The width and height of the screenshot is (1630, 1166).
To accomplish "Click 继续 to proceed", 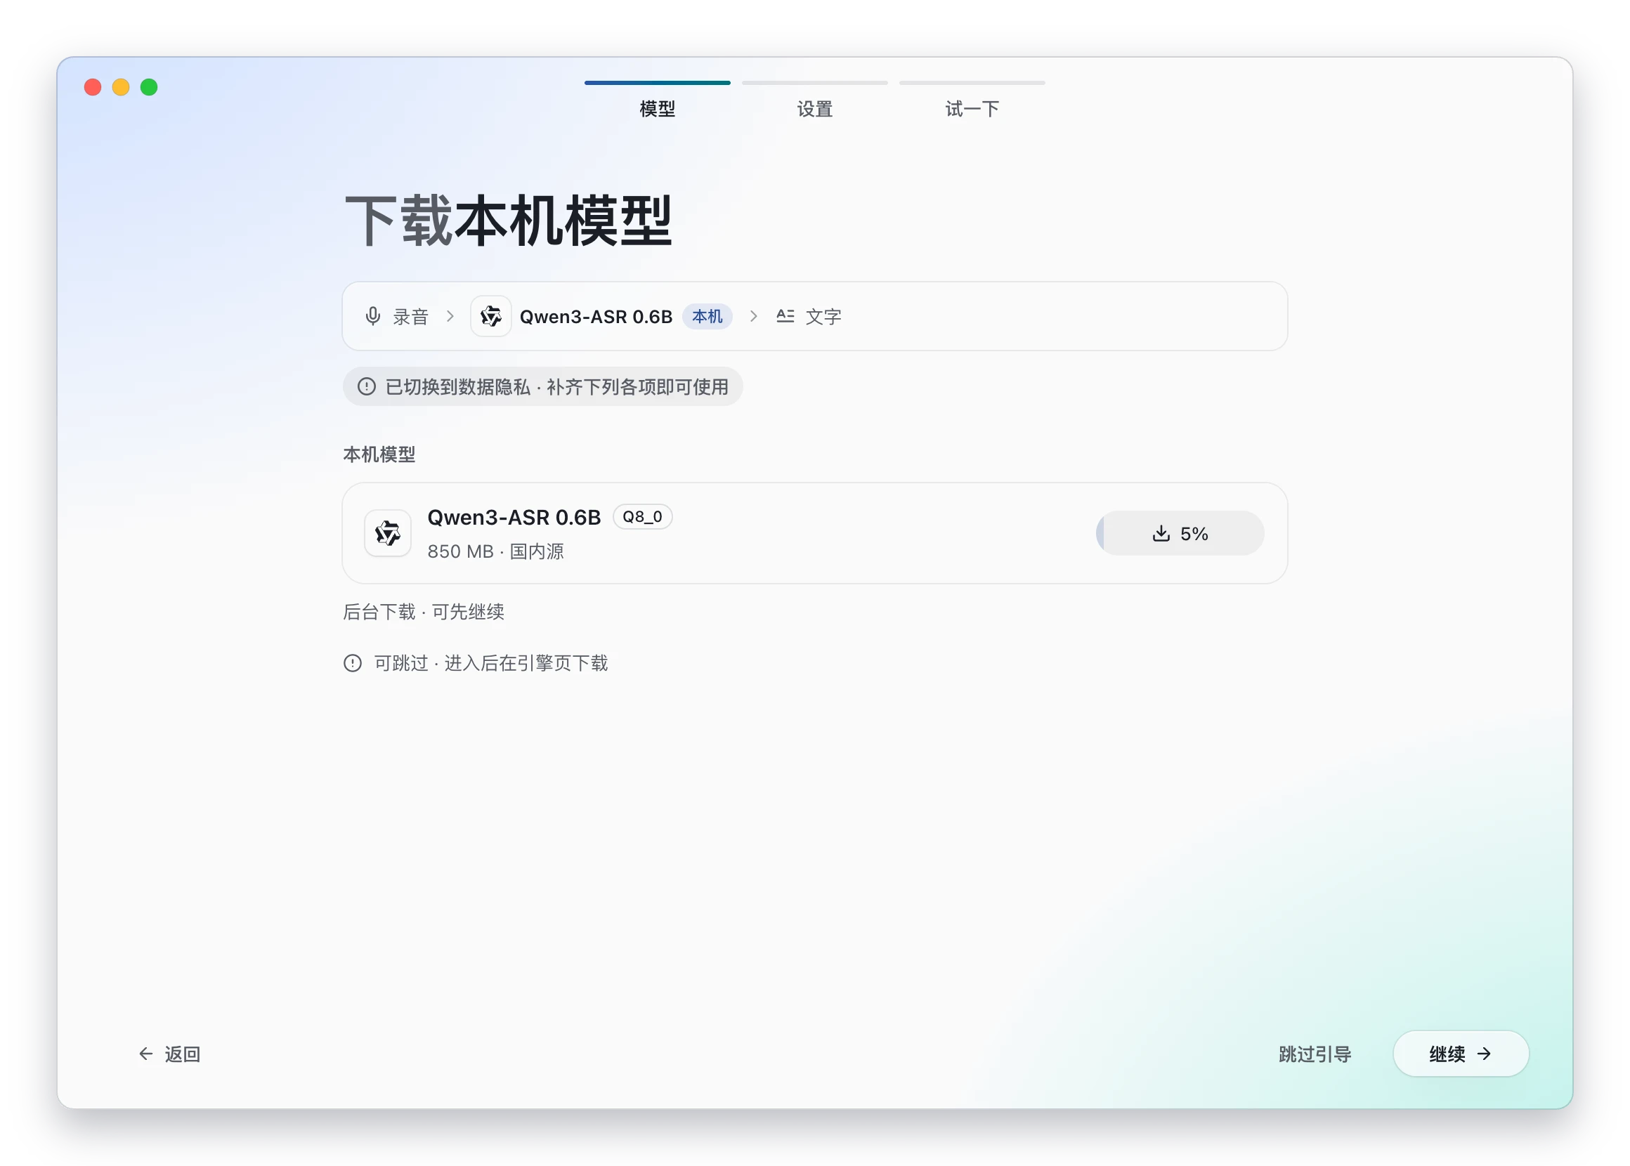I will click(1461, 1054).
